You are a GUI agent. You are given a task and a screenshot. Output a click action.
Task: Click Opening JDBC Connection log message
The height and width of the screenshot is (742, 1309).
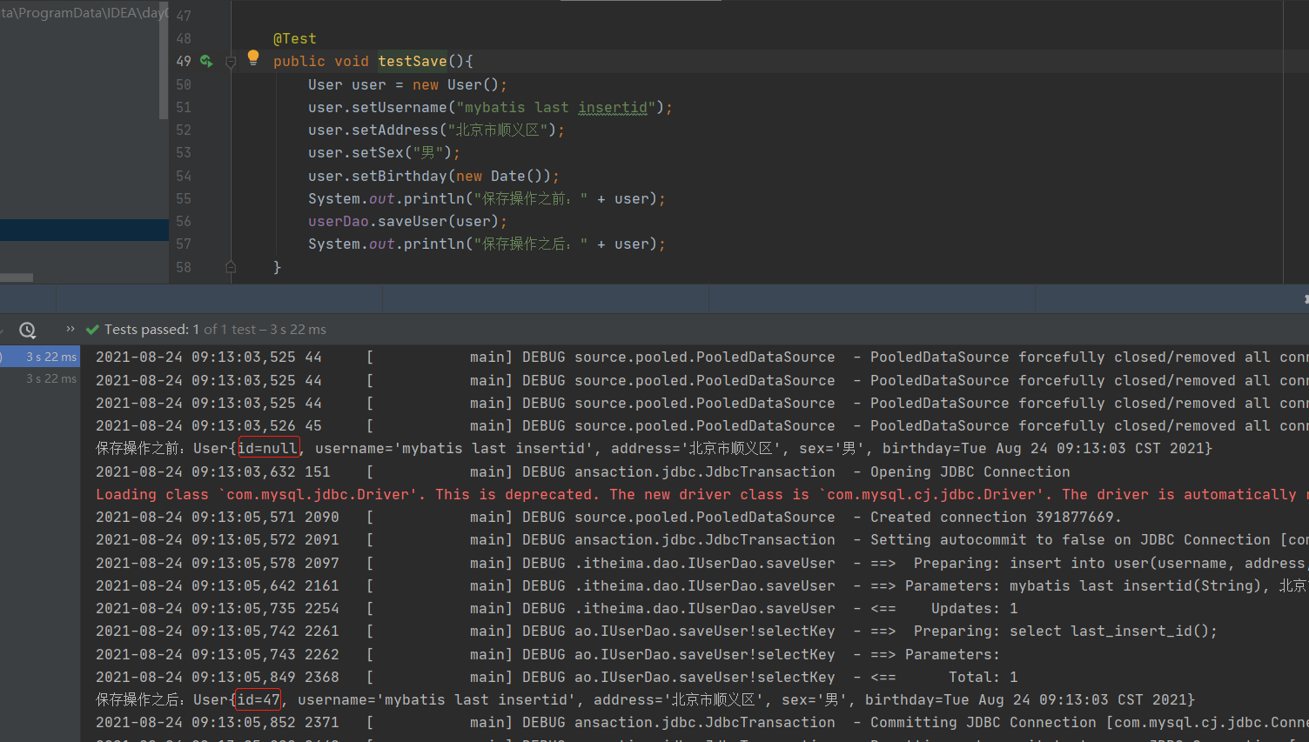[970, 471]
